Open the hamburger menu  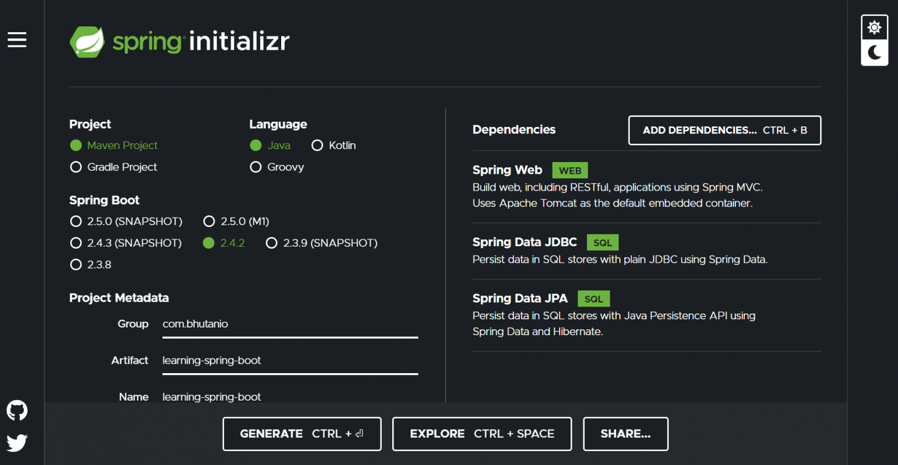coord(17,40)
